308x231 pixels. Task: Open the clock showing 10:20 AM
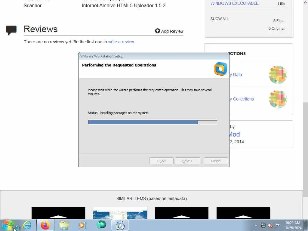coord(292,225)
